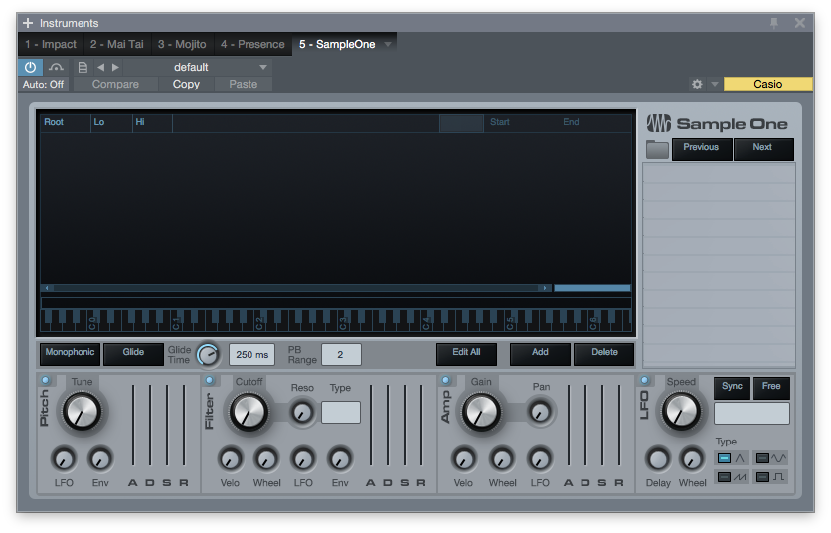Open the Filter Type selector box

click(341, 412)
